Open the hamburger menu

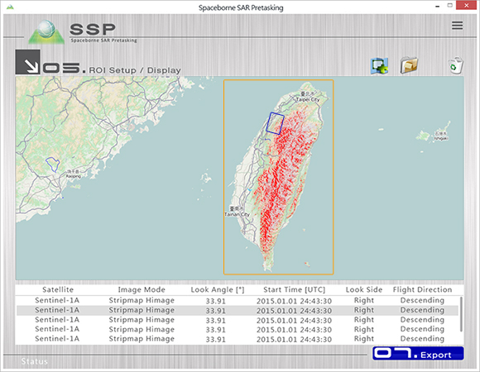[x=457, y=26]
